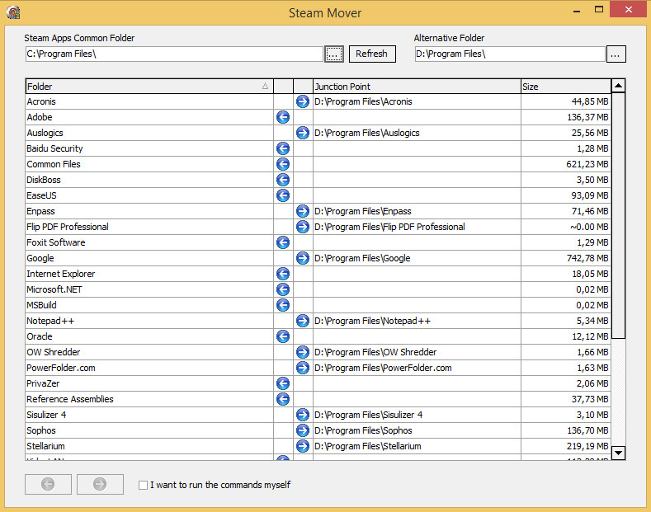The image size is (651, 512).
Task: Click the Alternative Folder path field
Action: click(510, 54)
